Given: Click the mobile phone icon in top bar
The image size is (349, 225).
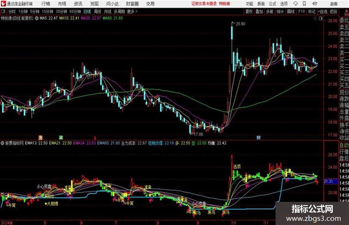Looking at the screenshot, I should (x=304, y=4).
